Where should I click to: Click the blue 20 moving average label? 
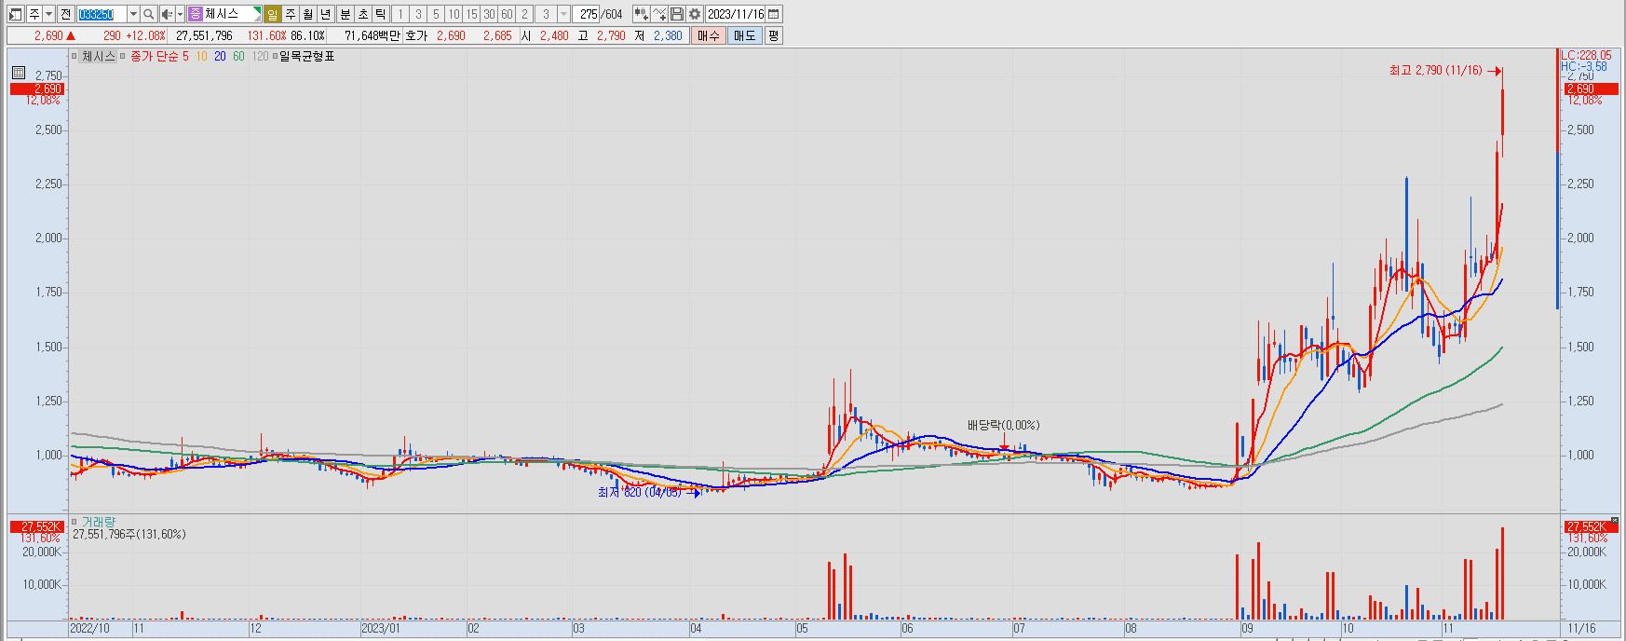pos(220,57)
